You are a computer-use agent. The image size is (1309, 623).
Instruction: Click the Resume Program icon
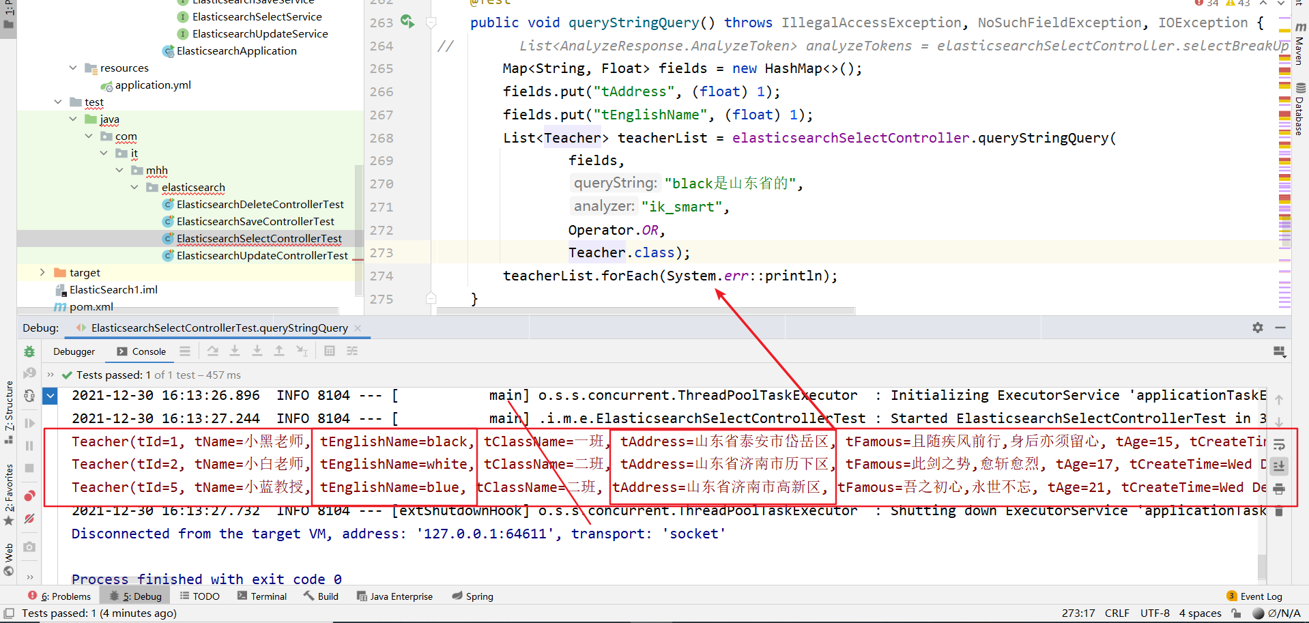[29, 423]
